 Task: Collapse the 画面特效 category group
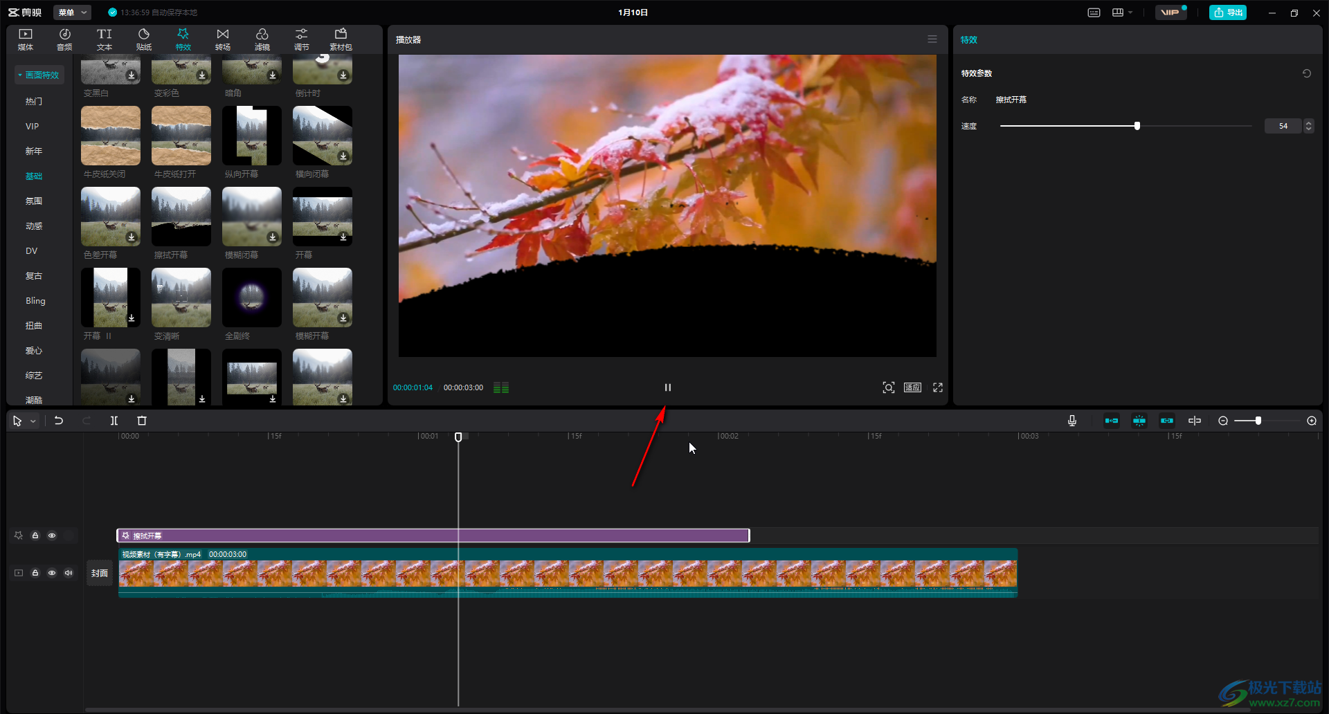[x=39, y=75]
